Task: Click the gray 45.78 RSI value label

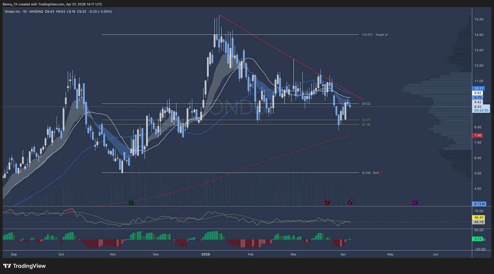Action: [x=478, y=222]
